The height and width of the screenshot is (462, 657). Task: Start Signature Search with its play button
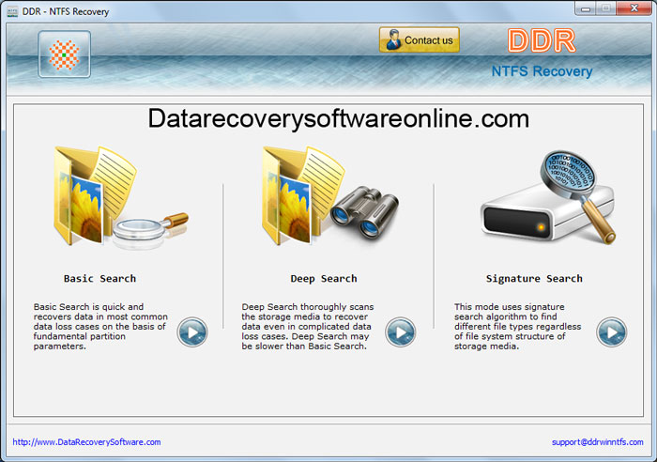612,332
